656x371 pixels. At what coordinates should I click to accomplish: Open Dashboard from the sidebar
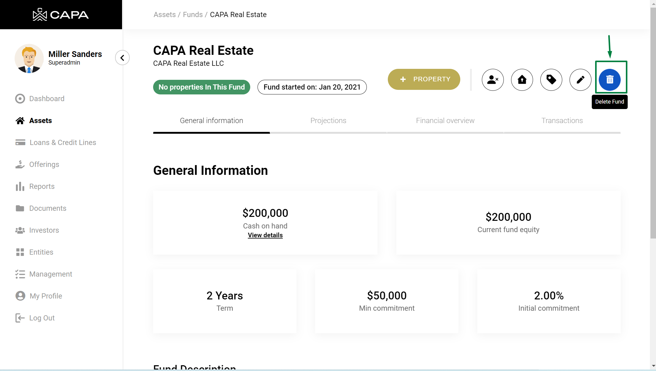47,99
